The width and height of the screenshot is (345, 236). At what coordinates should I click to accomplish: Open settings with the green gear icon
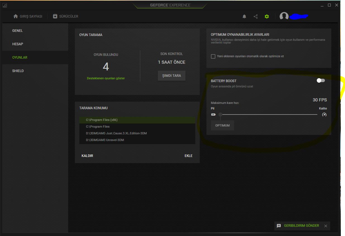click(x=267, y=16)
